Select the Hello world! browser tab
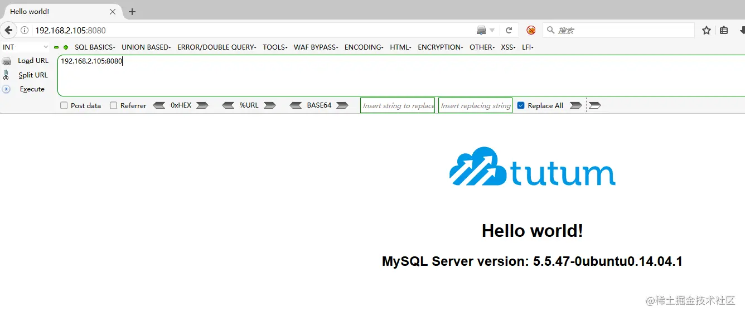This screenshot has height=316, width=745. coord(63,11)
